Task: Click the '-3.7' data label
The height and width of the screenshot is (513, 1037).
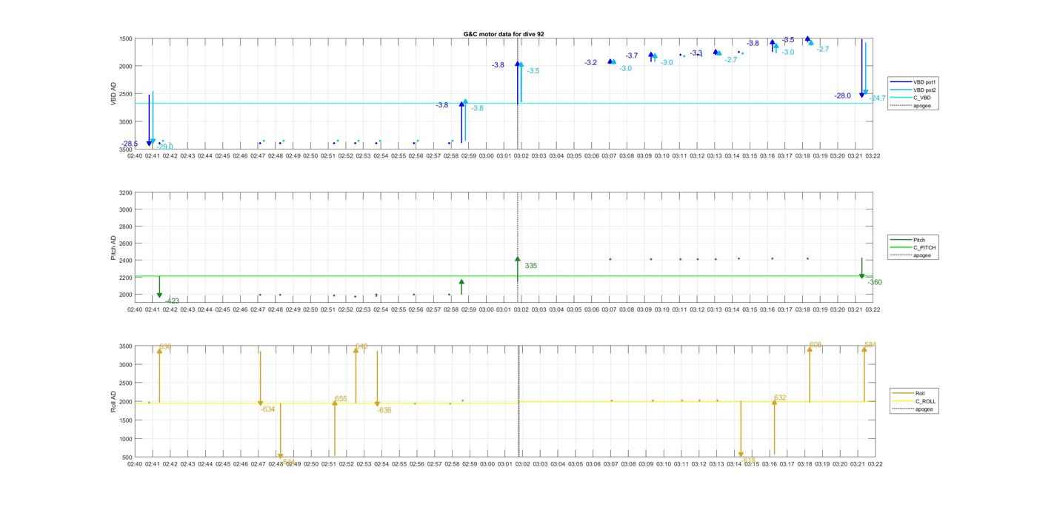Action: (x=631, y=56)
